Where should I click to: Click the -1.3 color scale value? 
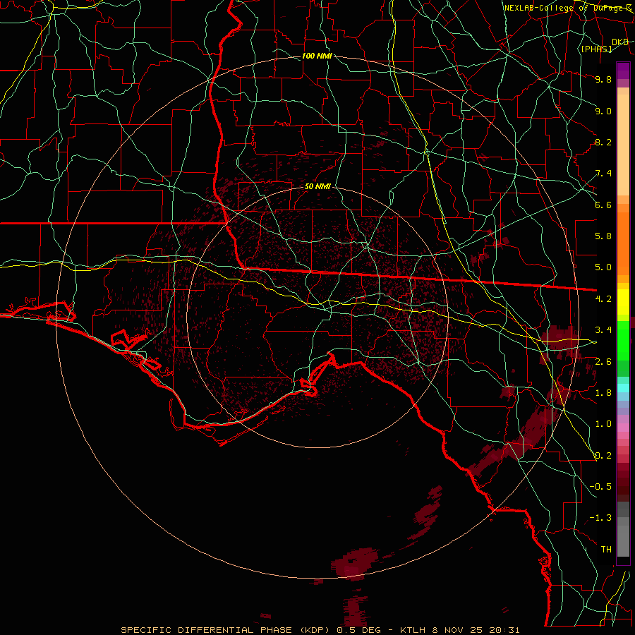click(600, 518)
